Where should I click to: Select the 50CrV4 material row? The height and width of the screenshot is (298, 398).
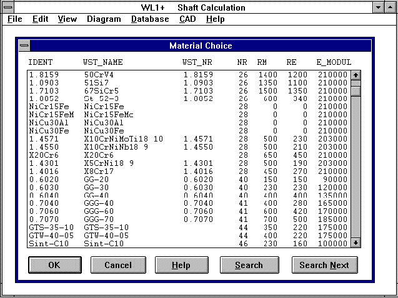coord(187,75)
